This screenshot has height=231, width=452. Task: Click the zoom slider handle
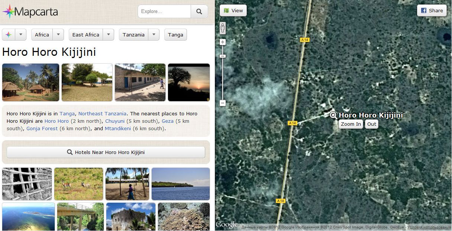223,56
